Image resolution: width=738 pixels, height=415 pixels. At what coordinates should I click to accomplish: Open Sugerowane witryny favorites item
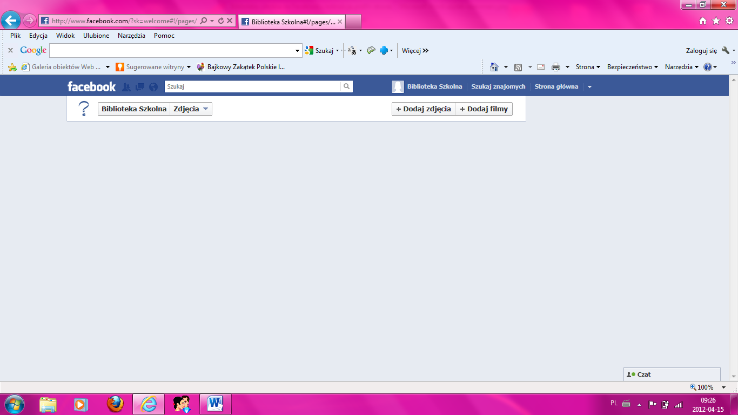click(153, 67)
